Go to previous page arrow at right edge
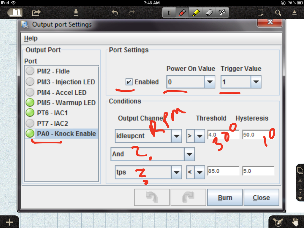304x228 pixels. (300, 180)
